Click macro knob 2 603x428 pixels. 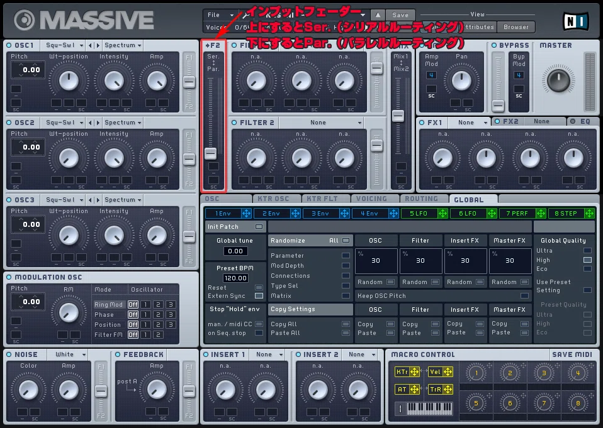tap(510, 373)
